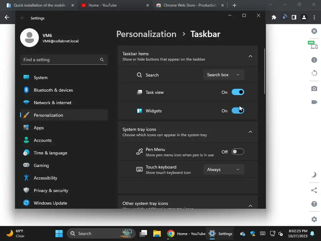
Task: Click the rotate icon in right panel
Action: [x=314, y=73]
